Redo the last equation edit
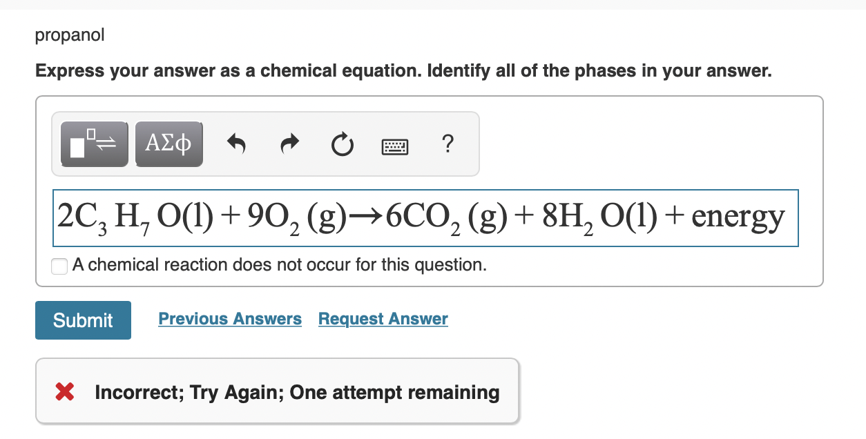This screenshot has height=439, width=866. 289,143
